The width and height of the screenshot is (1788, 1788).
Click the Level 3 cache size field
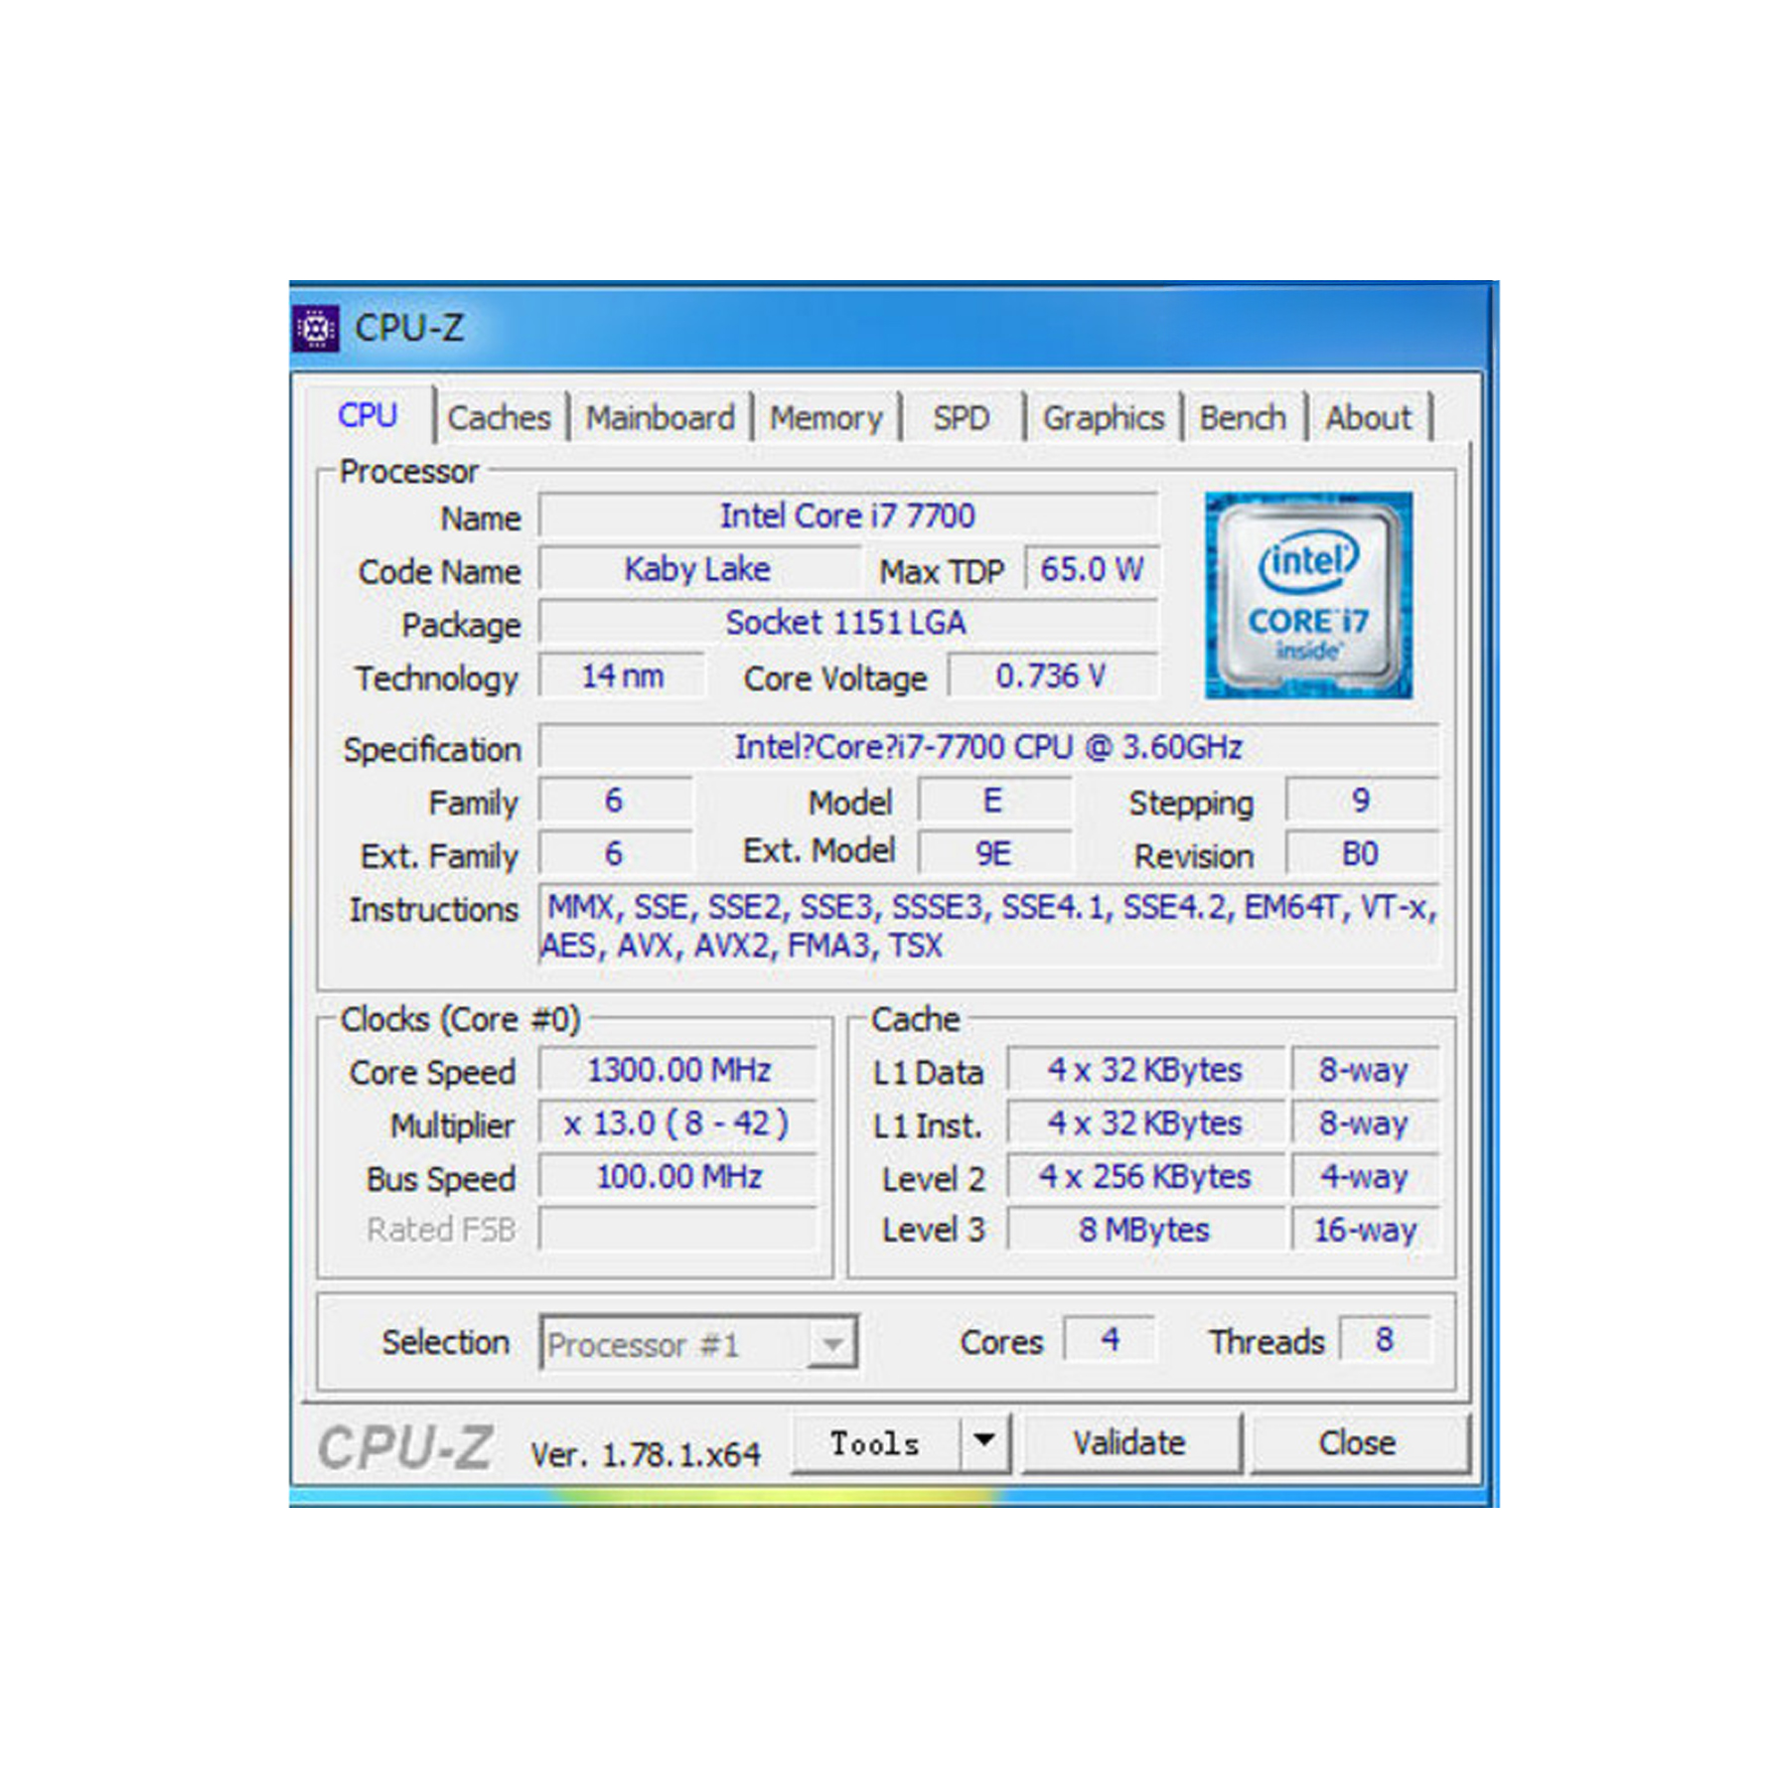(x=1144, y=1230)
